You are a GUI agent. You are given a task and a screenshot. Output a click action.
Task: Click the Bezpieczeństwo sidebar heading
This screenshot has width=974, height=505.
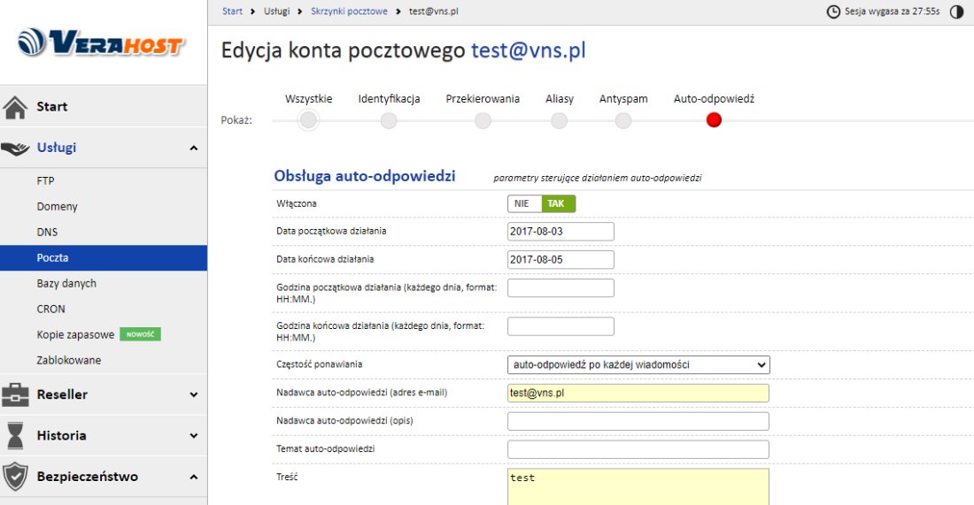(88, 477)
